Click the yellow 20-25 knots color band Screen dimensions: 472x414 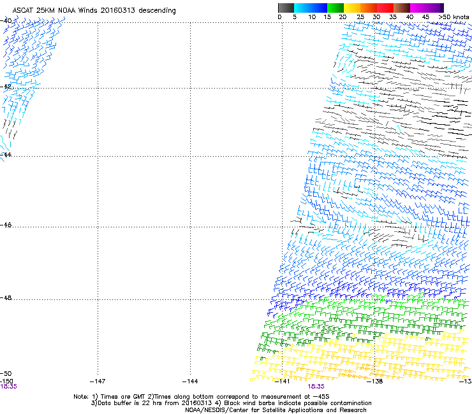pos(352,8)
